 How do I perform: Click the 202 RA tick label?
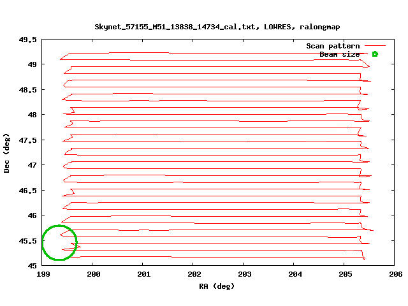click(194, 274)
